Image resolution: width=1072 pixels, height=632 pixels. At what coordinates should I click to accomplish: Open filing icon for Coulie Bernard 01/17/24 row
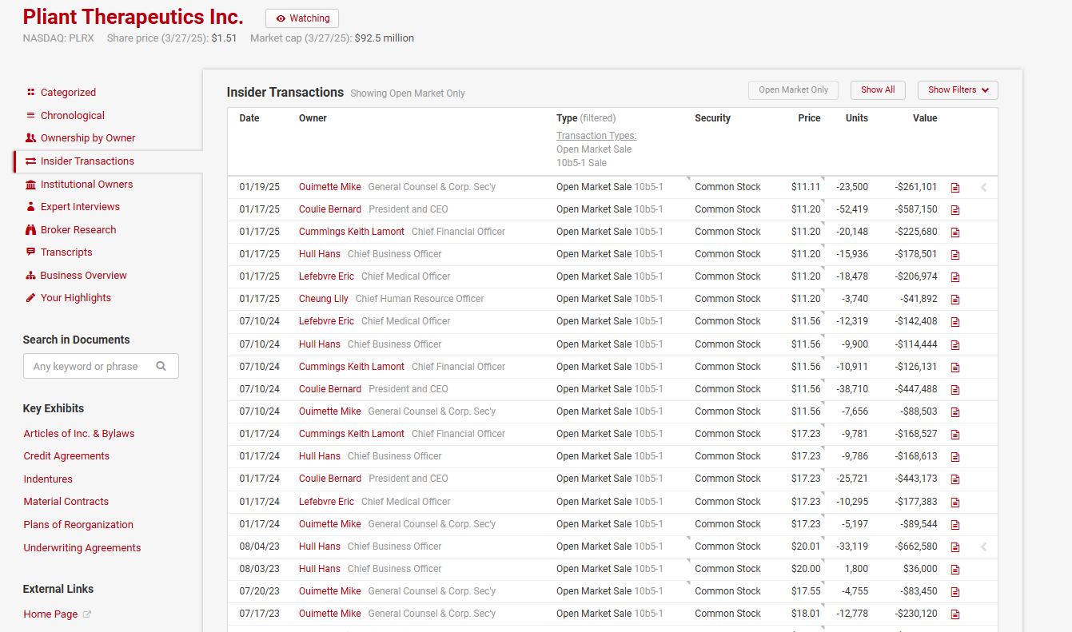point(955,479)
